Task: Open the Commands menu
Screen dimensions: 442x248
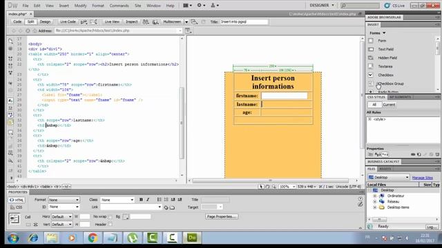Action: pos(119,6)
